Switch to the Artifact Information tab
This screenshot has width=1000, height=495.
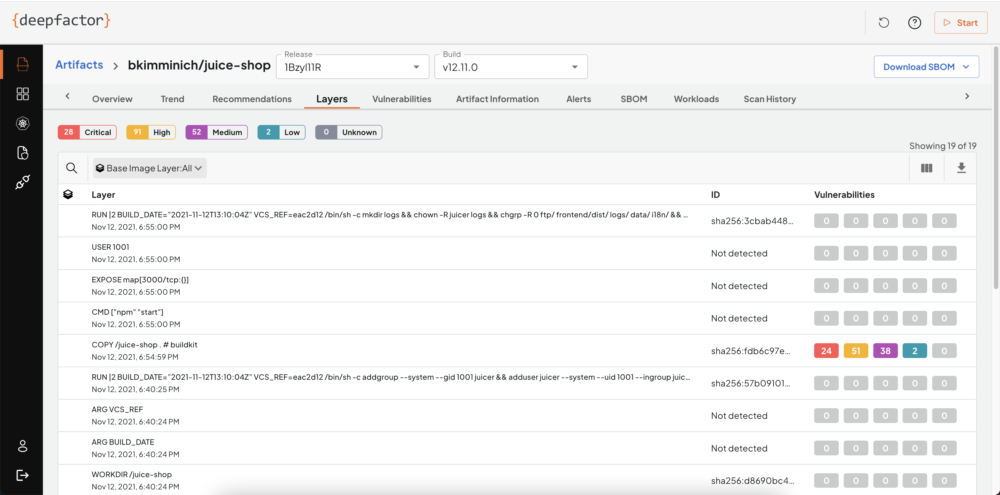(x=497, y=99)
